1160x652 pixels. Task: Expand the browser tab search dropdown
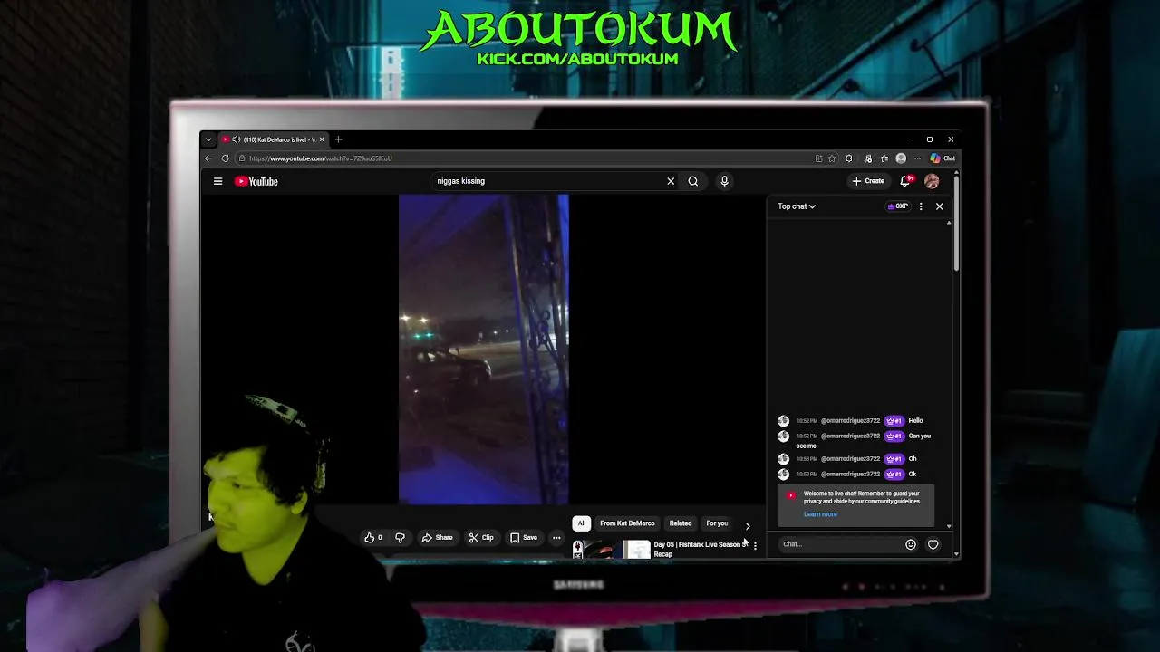pyautogui.click(x=208, y=139)
